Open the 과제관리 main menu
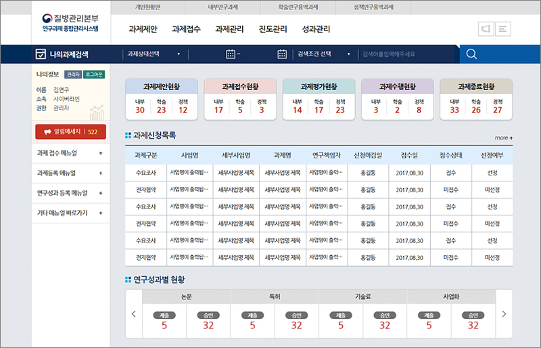The width and height of the screenshot is (541, 348). (x=229, y=29)
